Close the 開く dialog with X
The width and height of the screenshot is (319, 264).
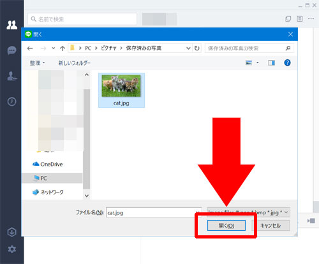(290, 34)
